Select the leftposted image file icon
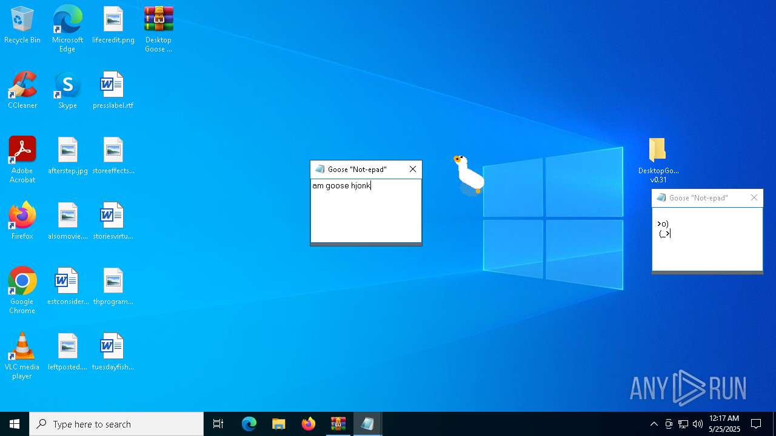776x436 pixels. click(x=67, y=352)
